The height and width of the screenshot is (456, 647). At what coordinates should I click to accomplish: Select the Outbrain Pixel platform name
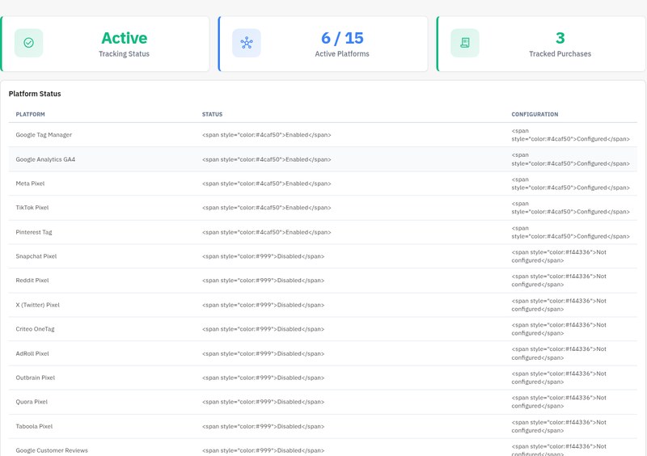pyautogui.click(x=35, y=378)
